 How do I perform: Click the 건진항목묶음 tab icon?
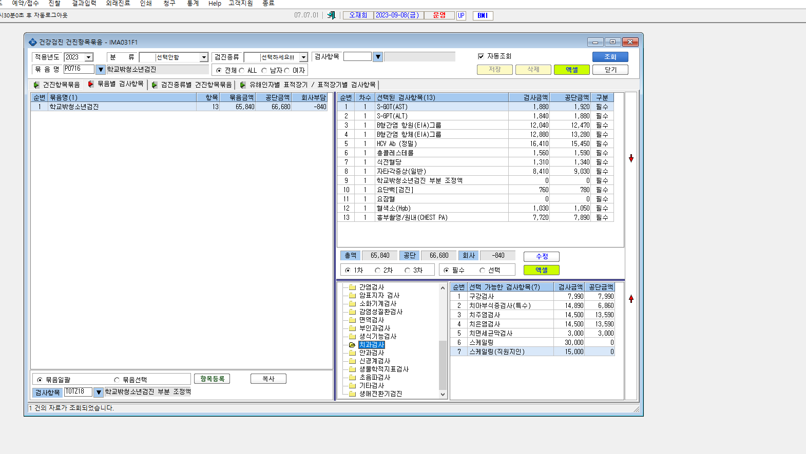point(36,85)
